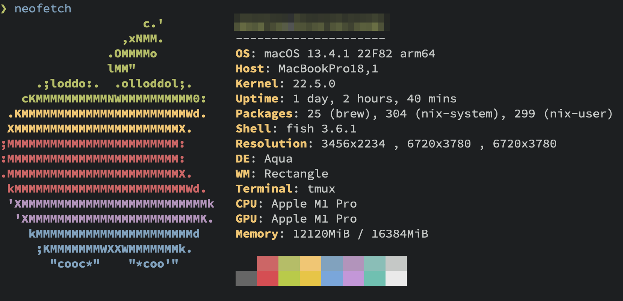
Task: Click the neofetch command text
Action: 42,8
